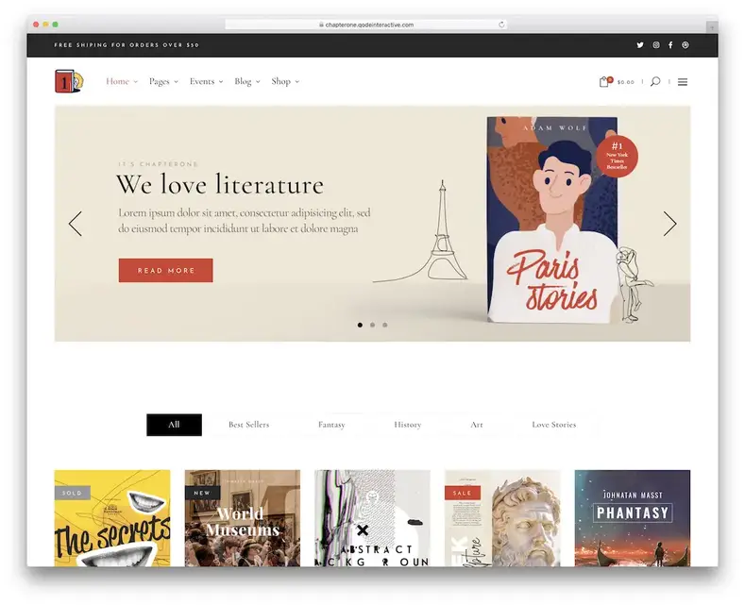
Task: Click the #1 New York Times Bestseller badge
Action: 617,157
